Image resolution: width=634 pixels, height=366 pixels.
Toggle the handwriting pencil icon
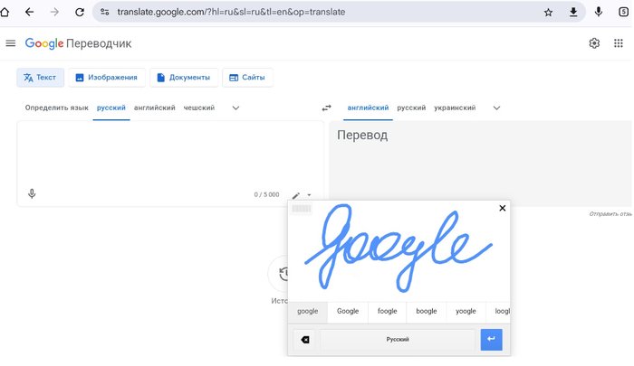(295, 195)
